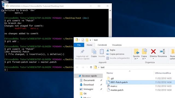Click the Recycle Bin desktop icon
Viewport: 175px width, 98px height.
[x=5, y=4]
